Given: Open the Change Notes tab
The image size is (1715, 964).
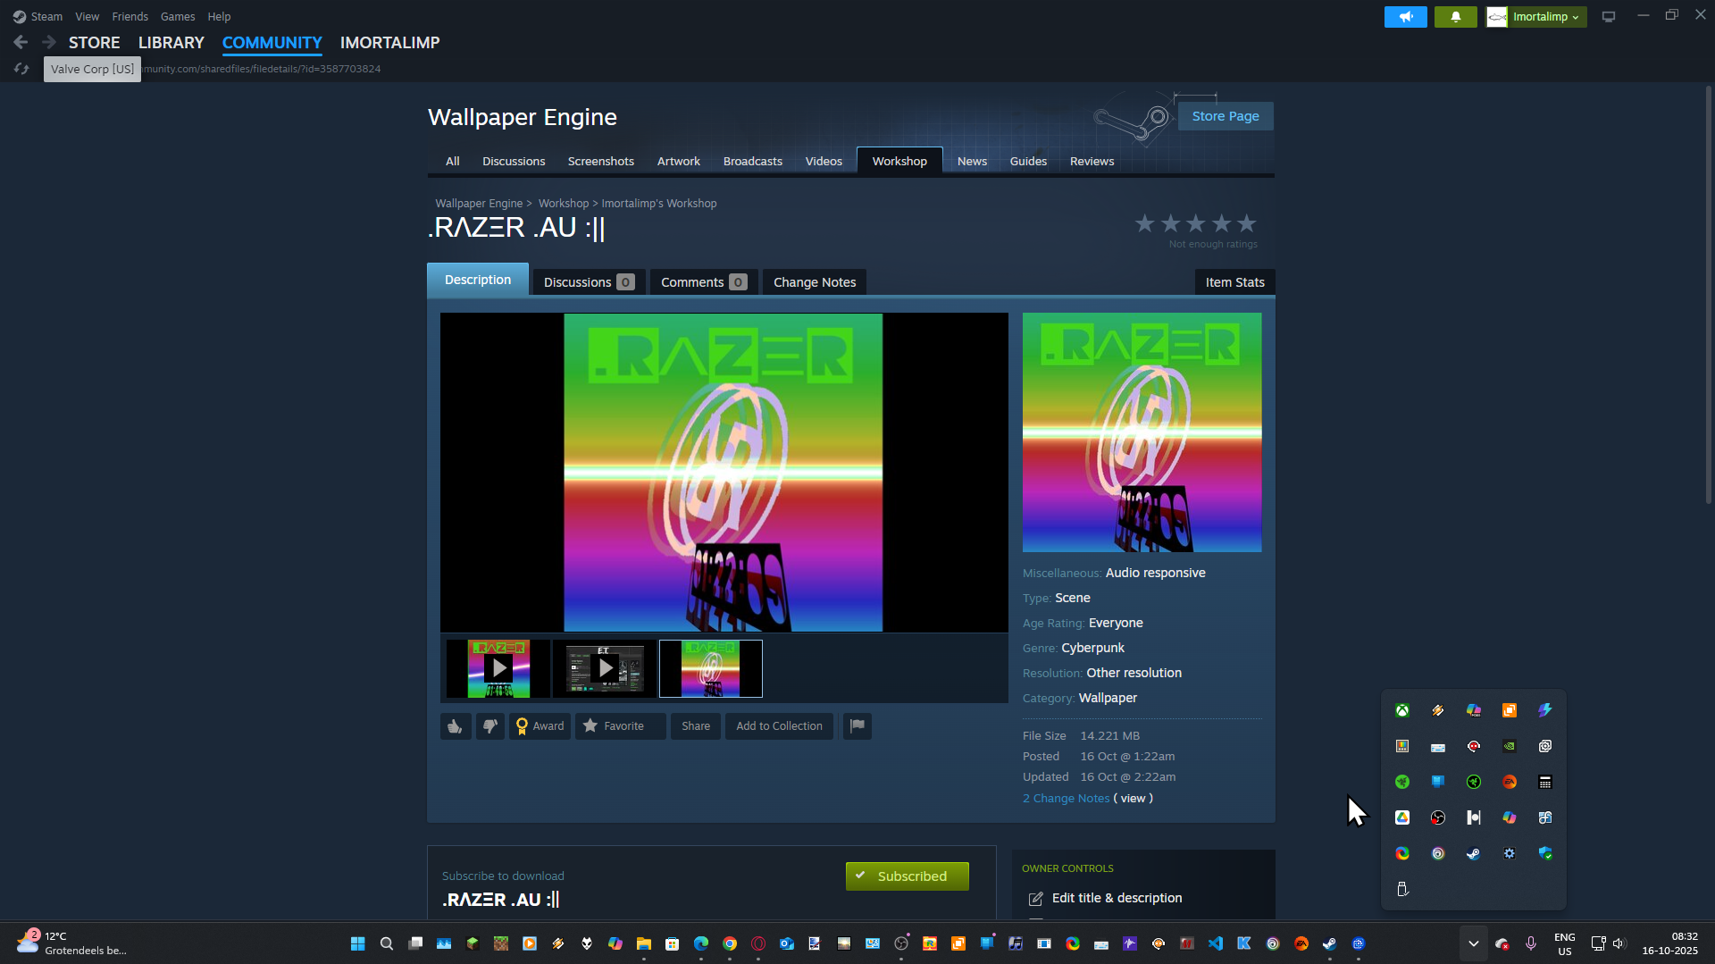Looking at the screenshot, I should pyautogui.click(x=813, y=281).
